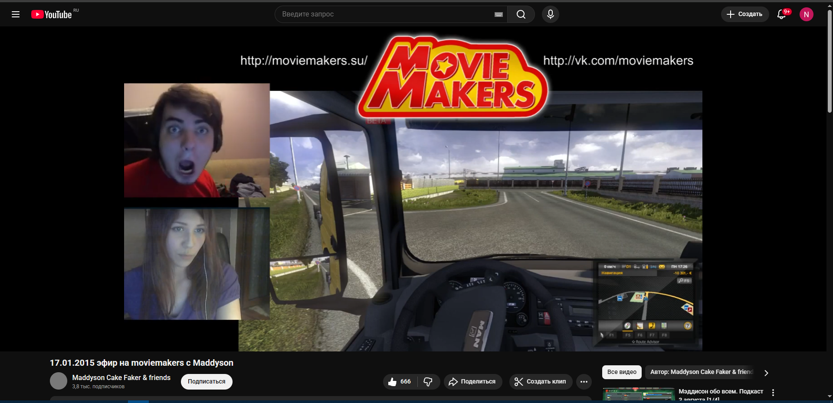This screenshot has height=403, width=833.
Task: Go to the YouTube home logo
Action: pyautogui.click(x=52, y=14)
